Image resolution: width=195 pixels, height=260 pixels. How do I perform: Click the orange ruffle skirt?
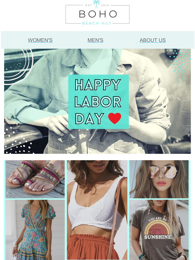pyautogui.click(x=91, y=247)
